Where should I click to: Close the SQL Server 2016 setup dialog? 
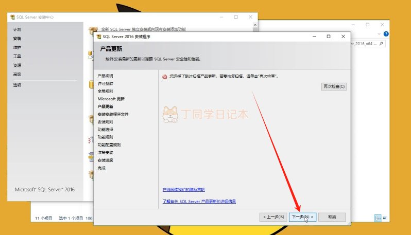coord(343,37)
